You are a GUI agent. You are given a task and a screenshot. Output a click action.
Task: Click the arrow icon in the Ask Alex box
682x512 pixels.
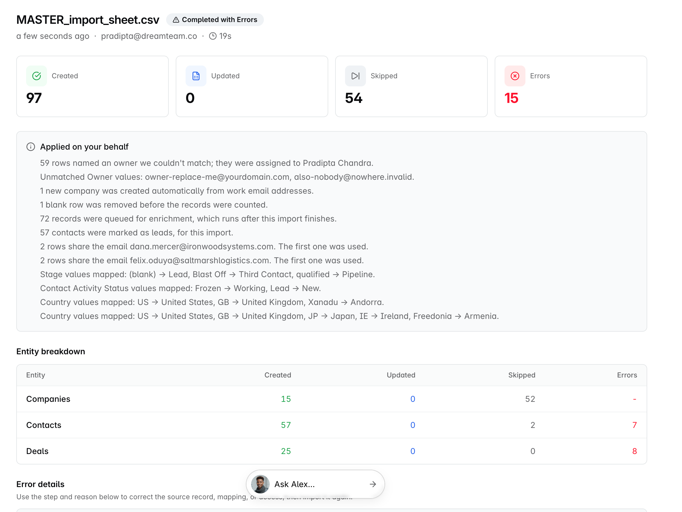click(373, 484)
